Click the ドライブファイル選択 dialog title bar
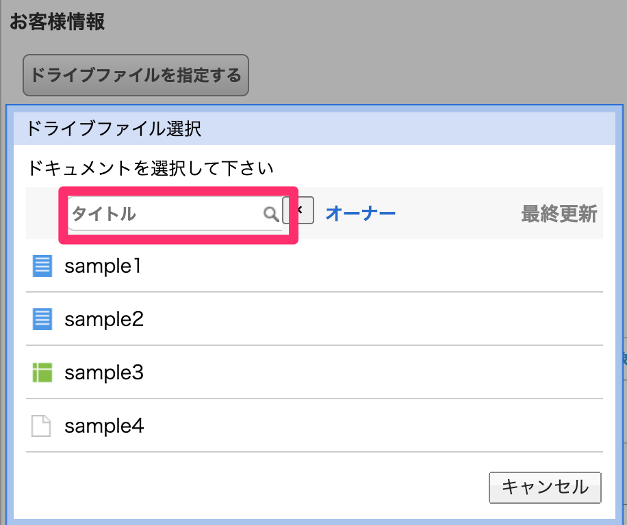Screen dimensions: 627x525 coord(315,129)
